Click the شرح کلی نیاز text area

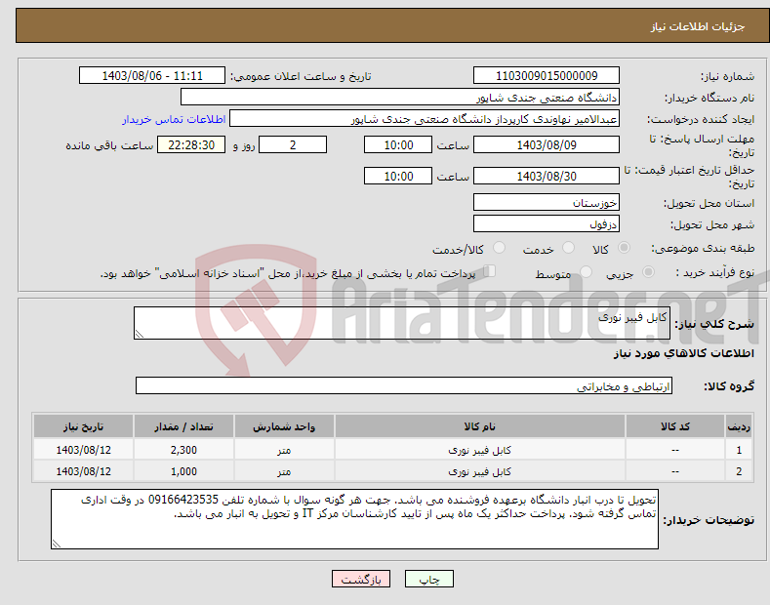[402, 323]
